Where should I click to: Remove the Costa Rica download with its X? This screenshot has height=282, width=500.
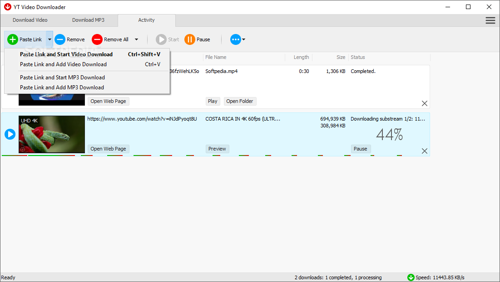425,151
